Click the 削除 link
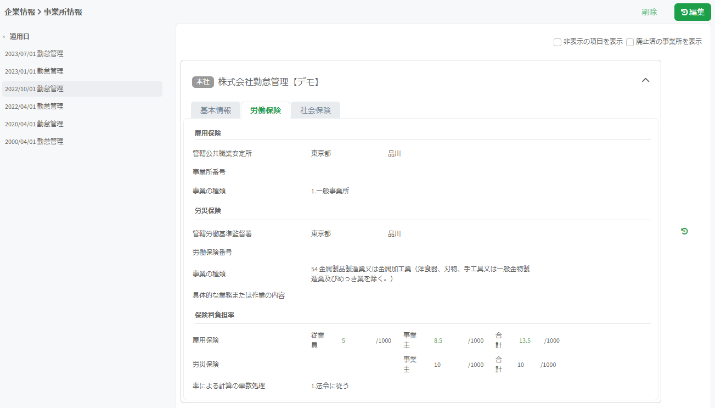Viewport: 715px width, 408px height. tap(649, 12)
